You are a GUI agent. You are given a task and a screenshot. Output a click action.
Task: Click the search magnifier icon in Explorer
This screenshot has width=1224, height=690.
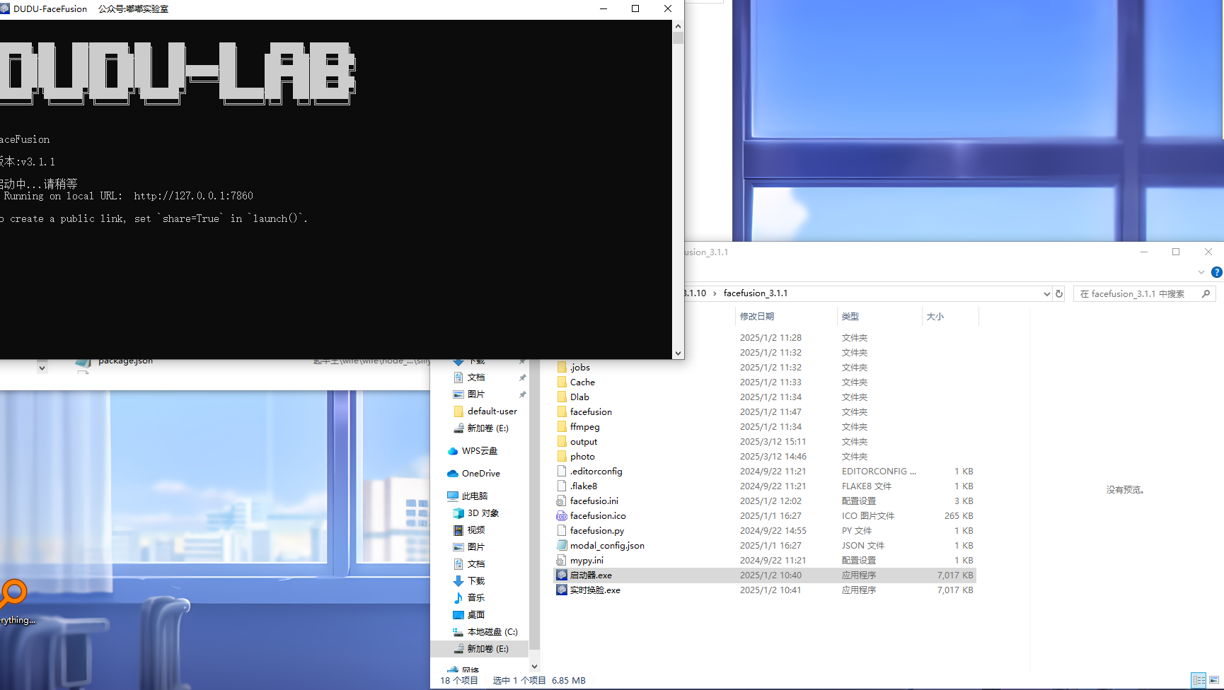1206,293
